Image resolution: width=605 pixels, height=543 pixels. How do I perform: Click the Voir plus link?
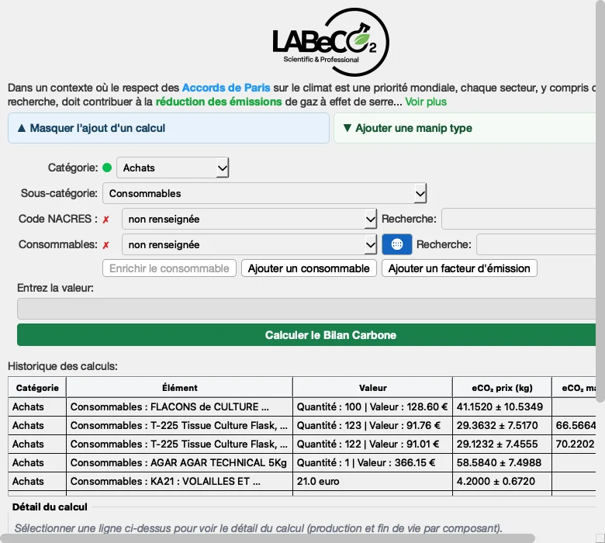pyautogui.click(x=426, y=102)
